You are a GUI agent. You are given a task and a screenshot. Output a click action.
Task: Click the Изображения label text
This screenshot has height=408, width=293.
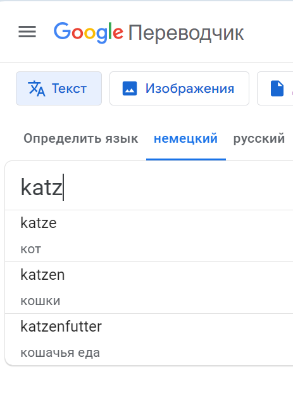point(190,88)
